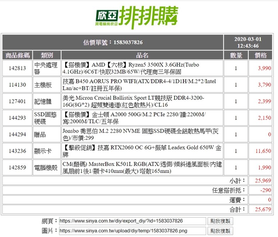This screenshot has height=237, width=278.
Task: Click the Jonsbo 喬思伯 M.2 heatsink product name
Action: click(142, 134)
